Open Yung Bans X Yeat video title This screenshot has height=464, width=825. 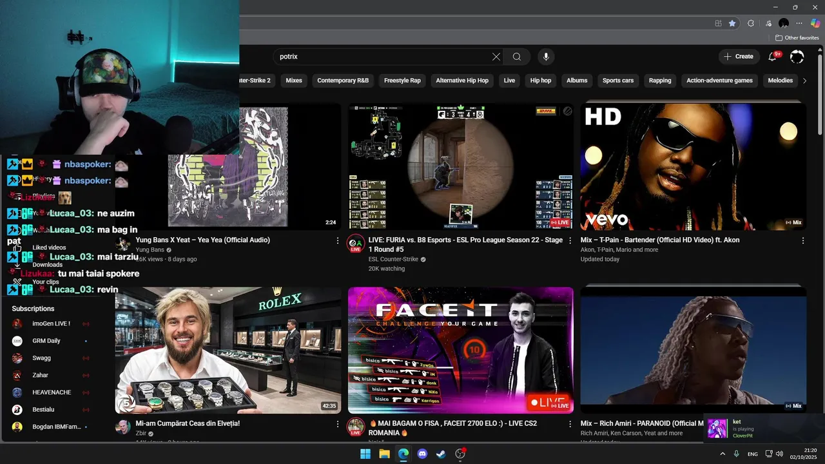point(203,240)
